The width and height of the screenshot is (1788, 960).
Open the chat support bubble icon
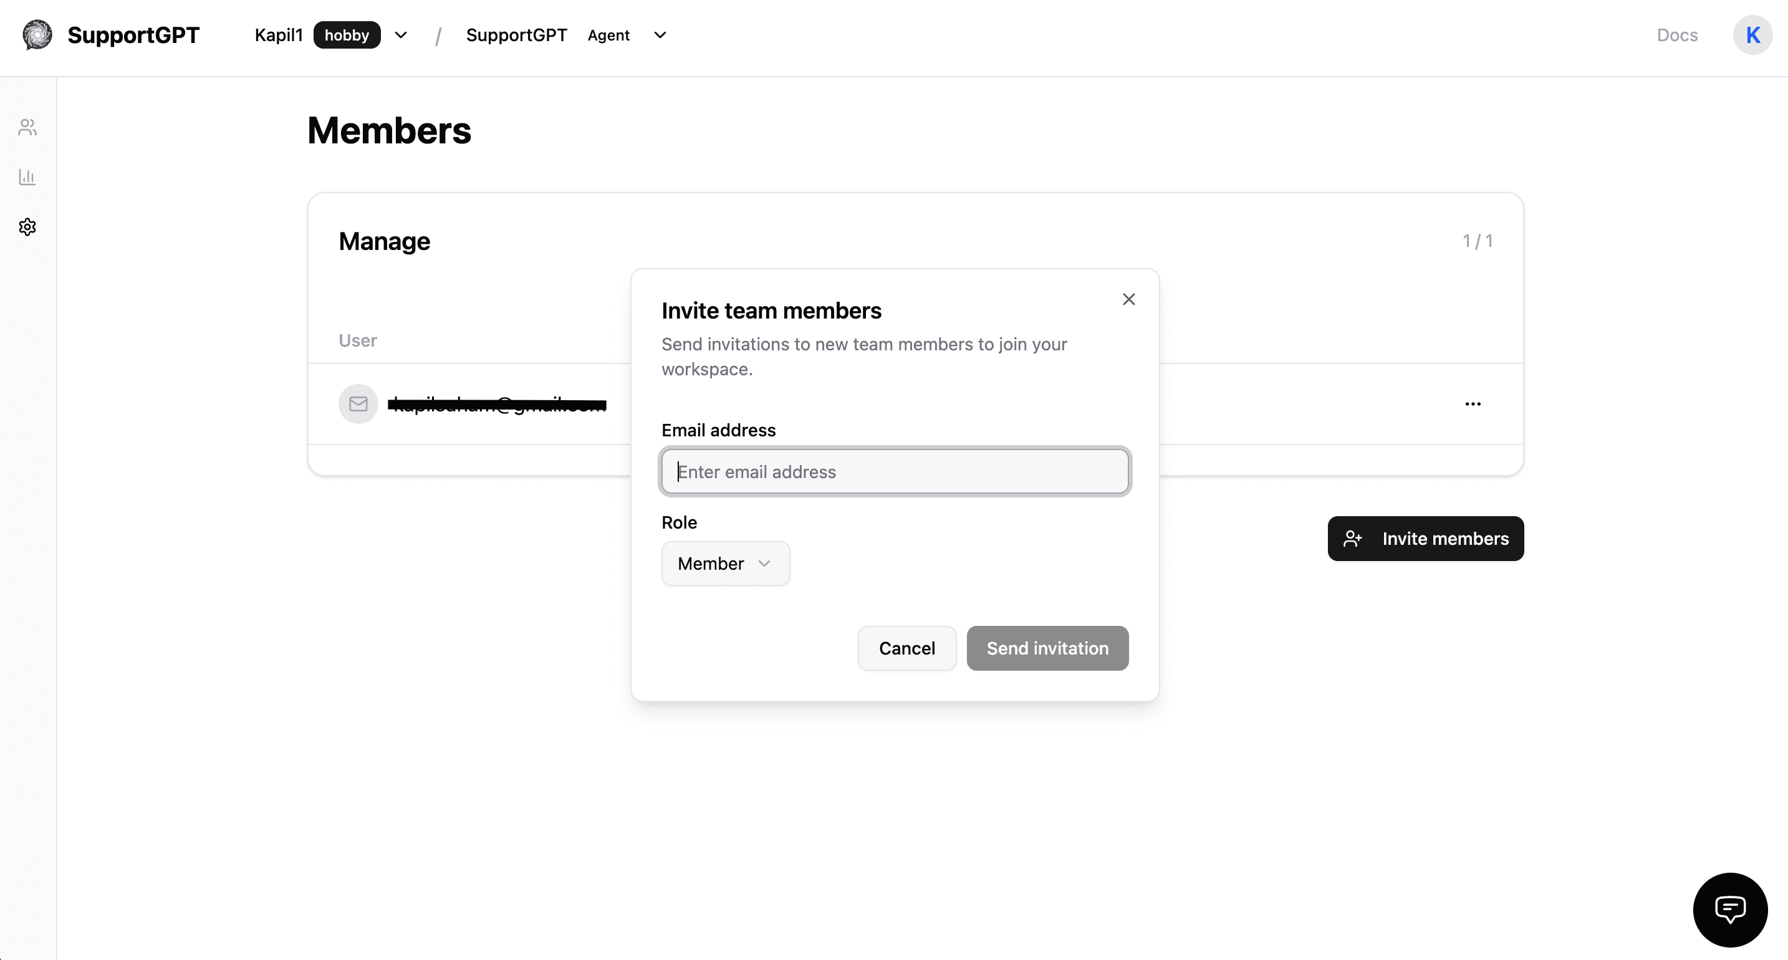(x=1729, y=910)
